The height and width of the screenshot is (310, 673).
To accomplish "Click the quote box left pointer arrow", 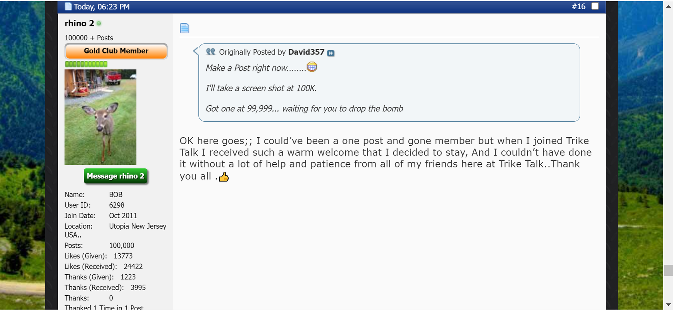I will point(196,51).
